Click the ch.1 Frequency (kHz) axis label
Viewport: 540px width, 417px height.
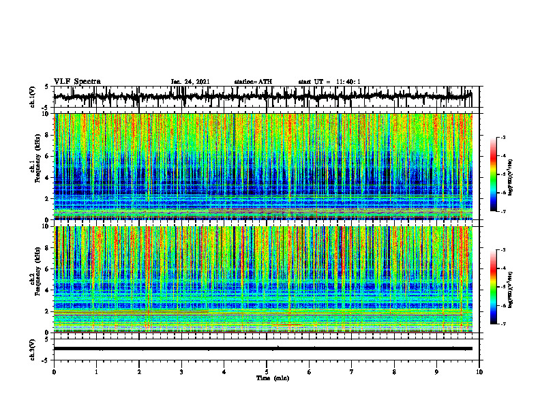(x=35, y=158)
